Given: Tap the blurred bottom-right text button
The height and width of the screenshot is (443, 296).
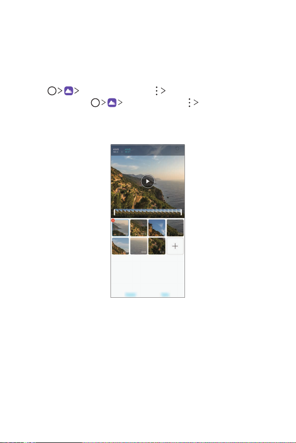Looking at the screenshot, I should tap(165, 295).
